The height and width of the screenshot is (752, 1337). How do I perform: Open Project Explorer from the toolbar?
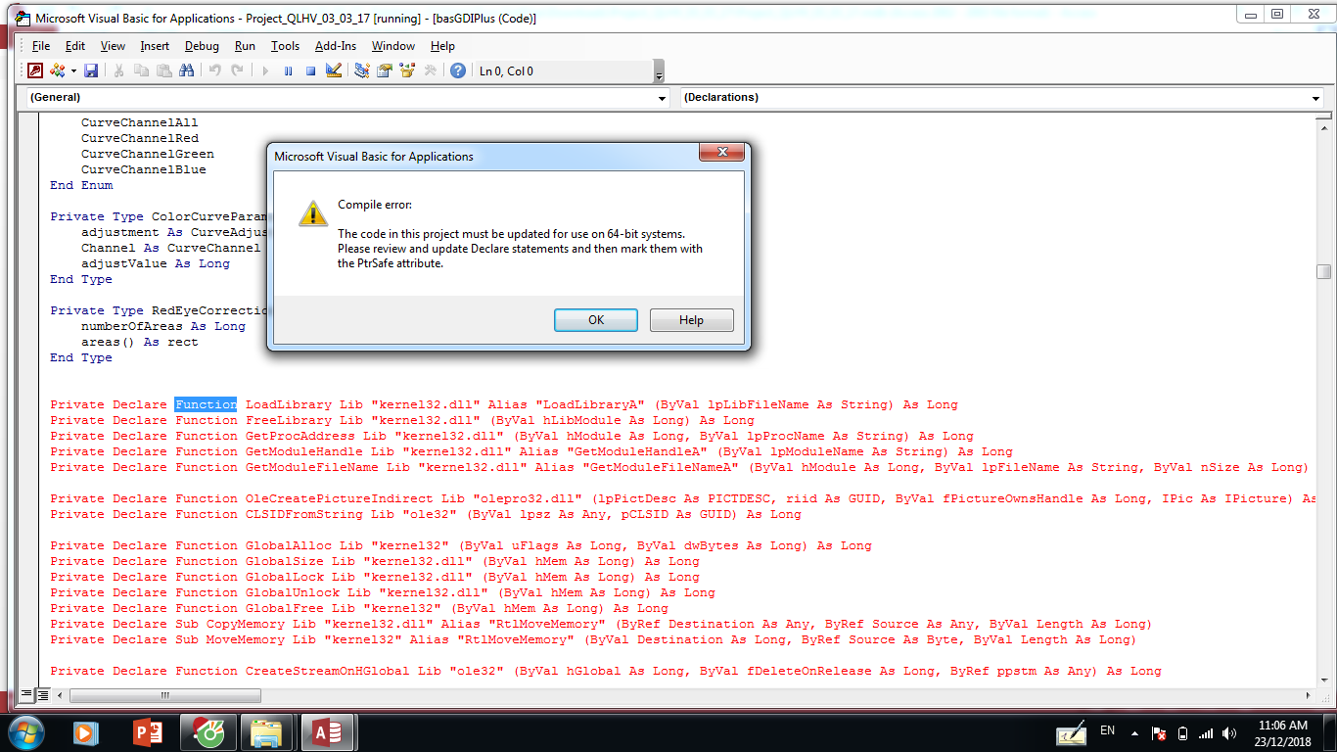coord(362,70)
